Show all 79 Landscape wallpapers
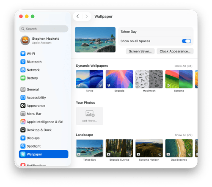The width and height of the screenshot is (212, 187). [x=183, y=135]
